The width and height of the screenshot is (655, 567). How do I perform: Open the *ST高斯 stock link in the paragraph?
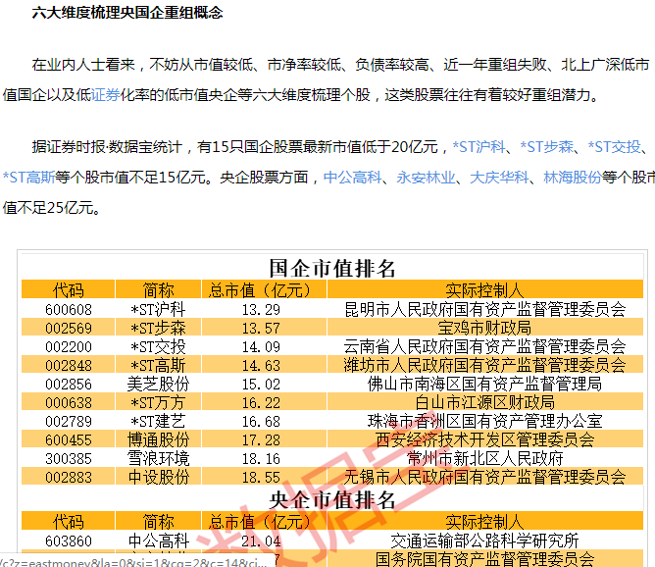click(x=28, y=178)
